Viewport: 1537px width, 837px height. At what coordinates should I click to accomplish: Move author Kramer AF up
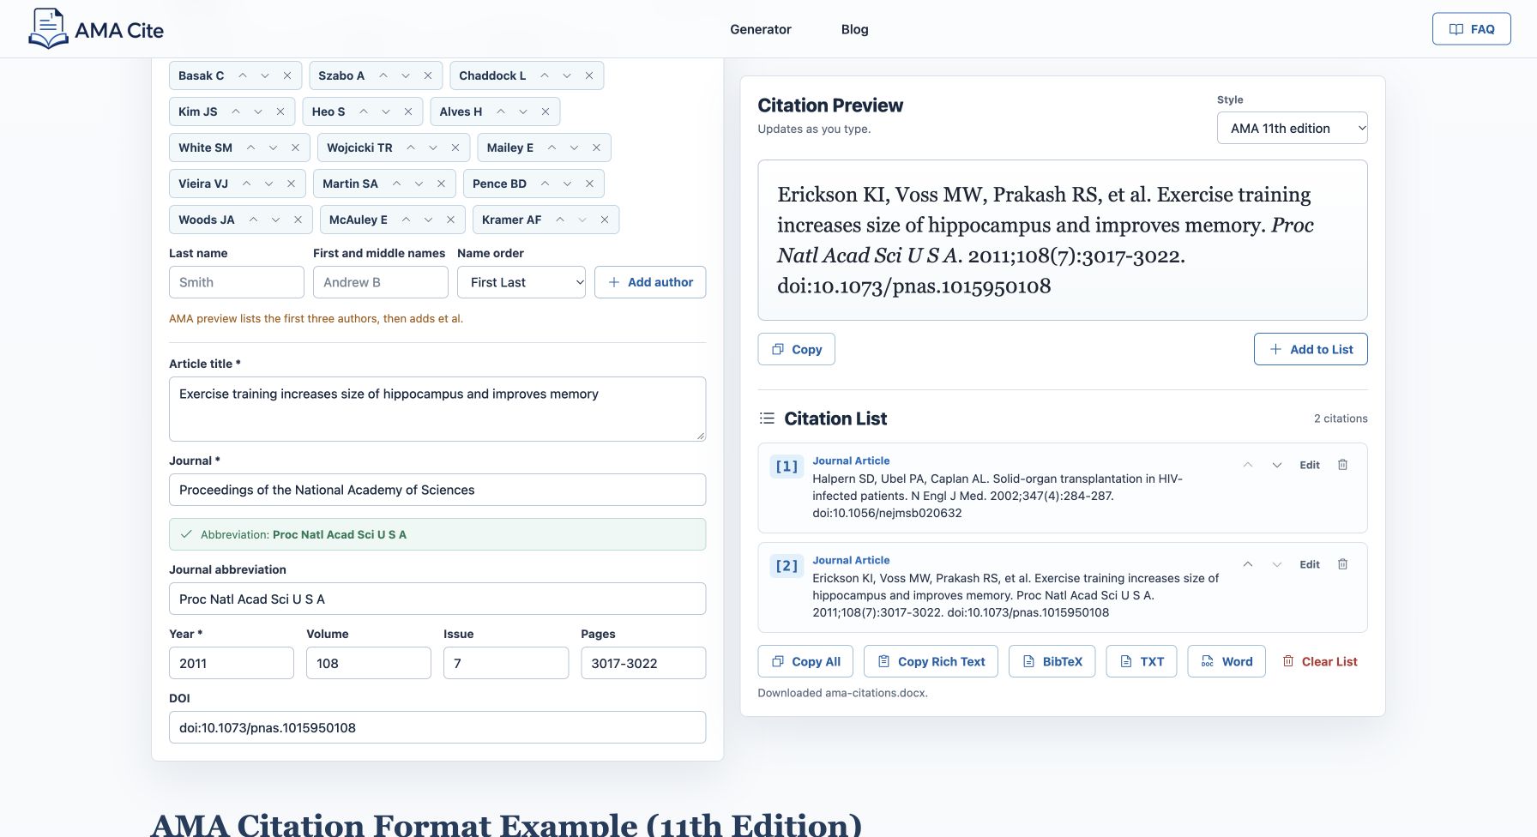(x=560, y=220)
